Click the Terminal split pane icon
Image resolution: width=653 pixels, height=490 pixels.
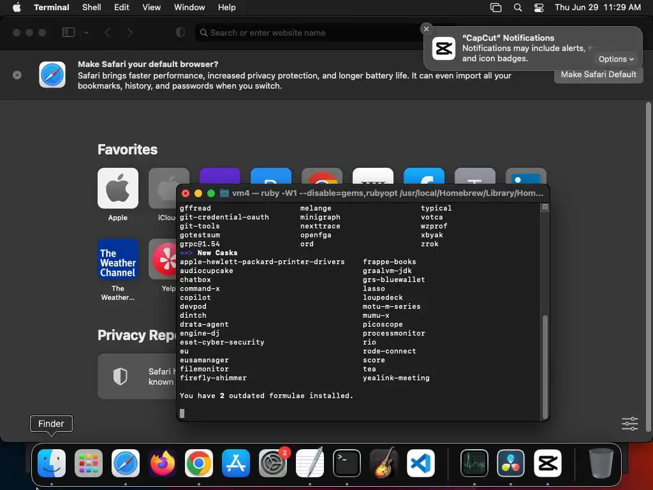(545, 207)
